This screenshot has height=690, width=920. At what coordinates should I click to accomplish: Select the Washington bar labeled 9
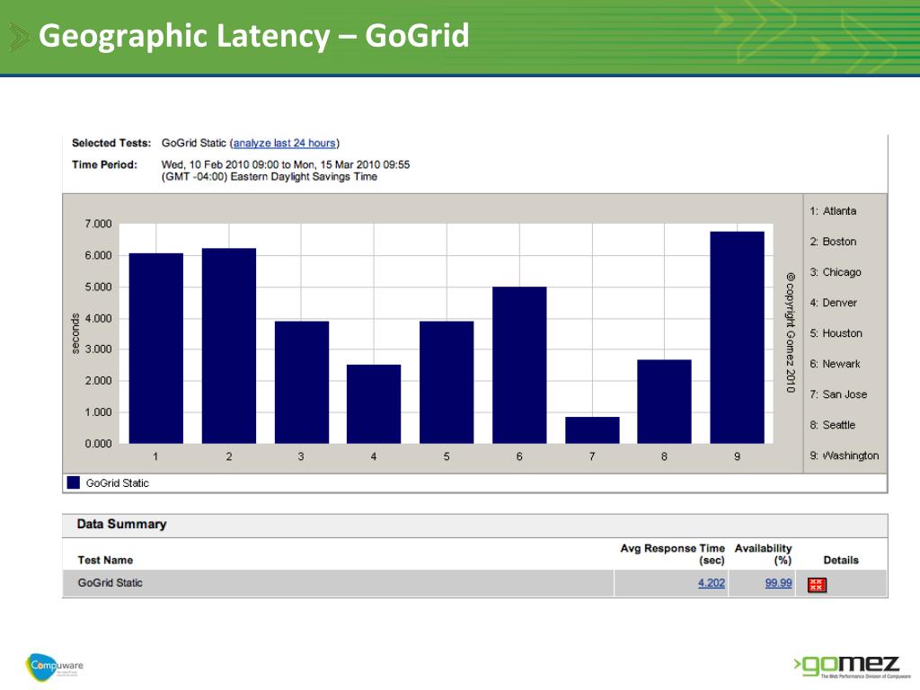point(737,338)
